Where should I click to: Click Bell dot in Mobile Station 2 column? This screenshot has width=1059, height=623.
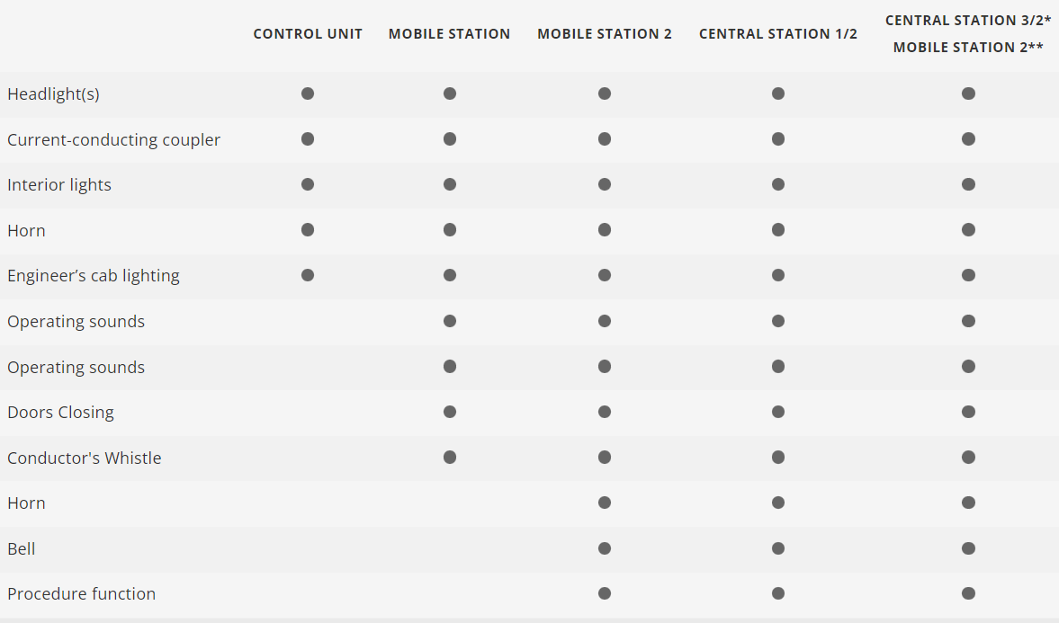[x=605, y=548]
